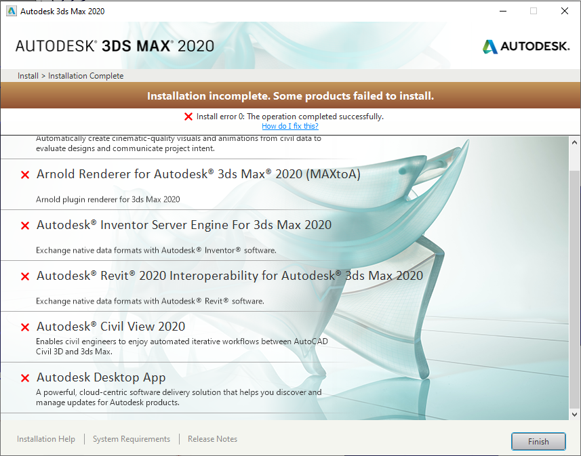This screenshot has width=581, height=456.
Task: Click the 3ds Max title bar app icon
Action: (12, 11)
